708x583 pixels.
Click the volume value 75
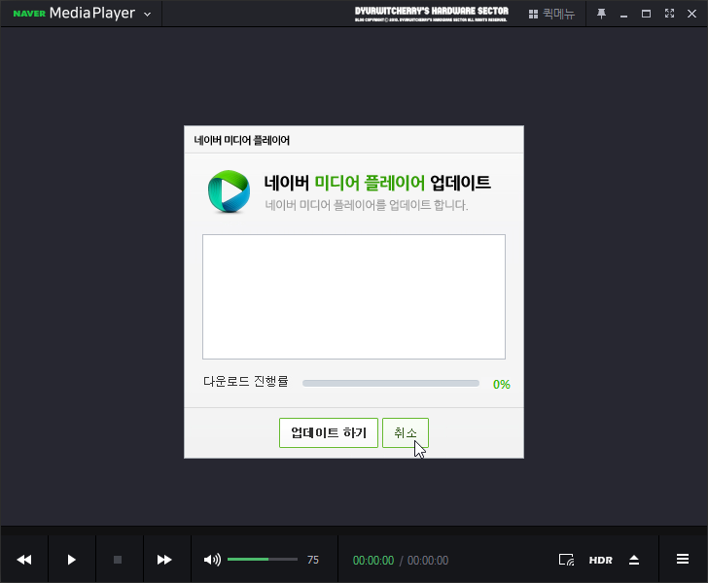313,560
